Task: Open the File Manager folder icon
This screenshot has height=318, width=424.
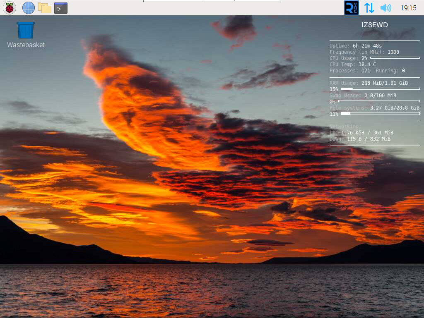Action: 45,8
